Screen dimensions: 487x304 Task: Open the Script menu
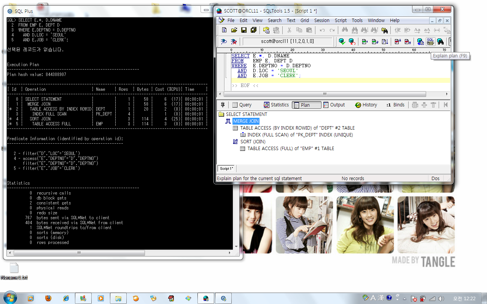341,21
